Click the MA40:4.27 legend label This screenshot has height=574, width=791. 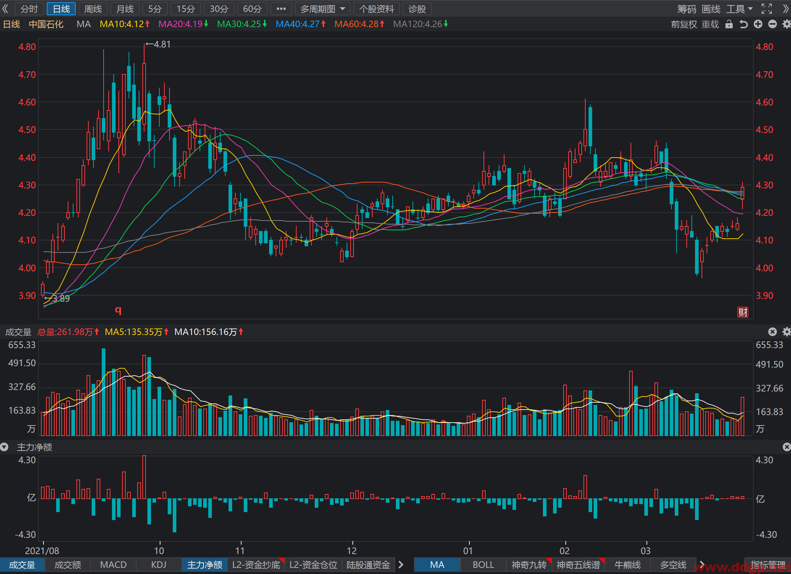pos(301,24)
